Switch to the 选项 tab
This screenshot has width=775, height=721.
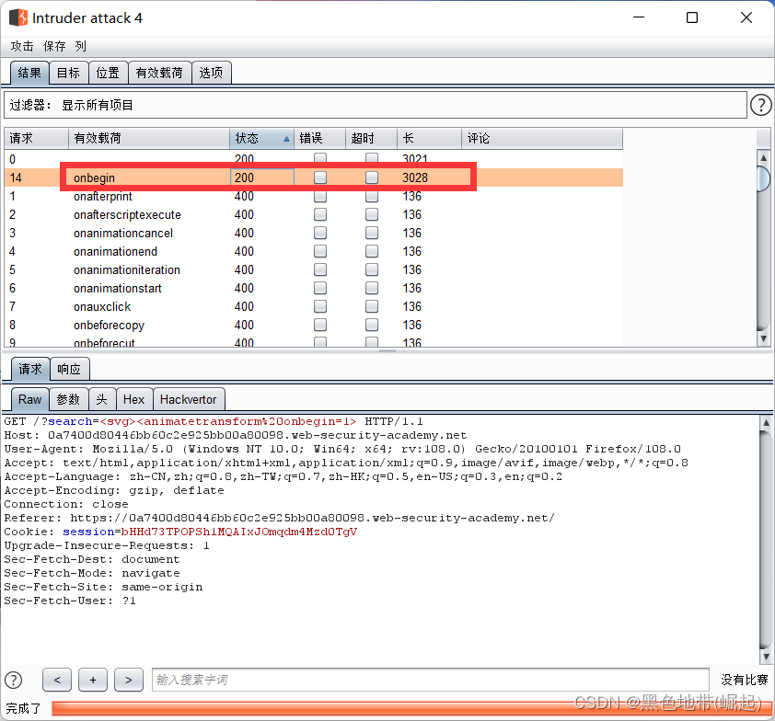coord(211,73)
